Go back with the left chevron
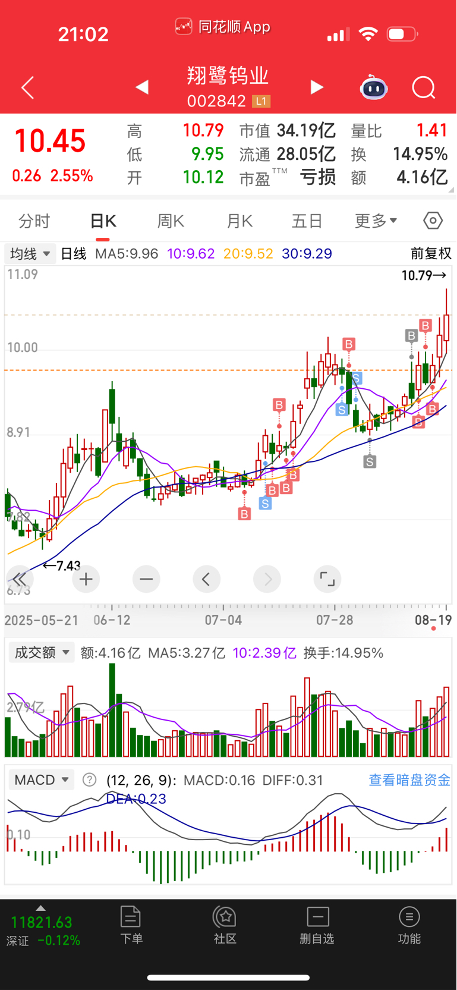This screenshot has height=990, width=457. [27, 88]
